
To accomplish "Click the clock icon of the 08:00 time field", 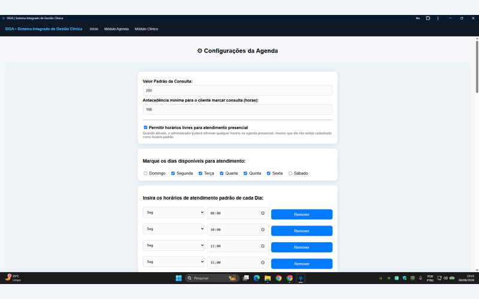I will (263, 213).
